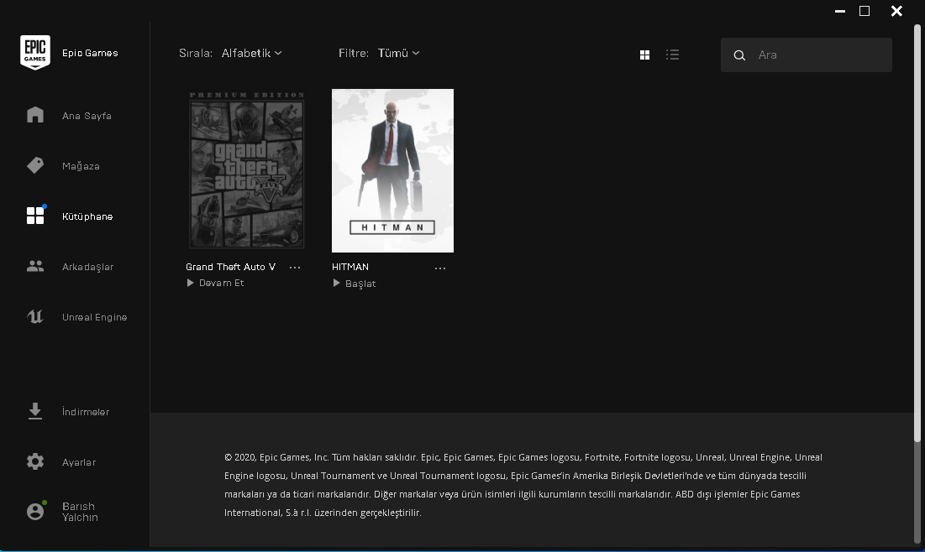This screenshot has height=552, width=925.
Task: Click Barish Yalchin account name
Action: pos(80,512)
